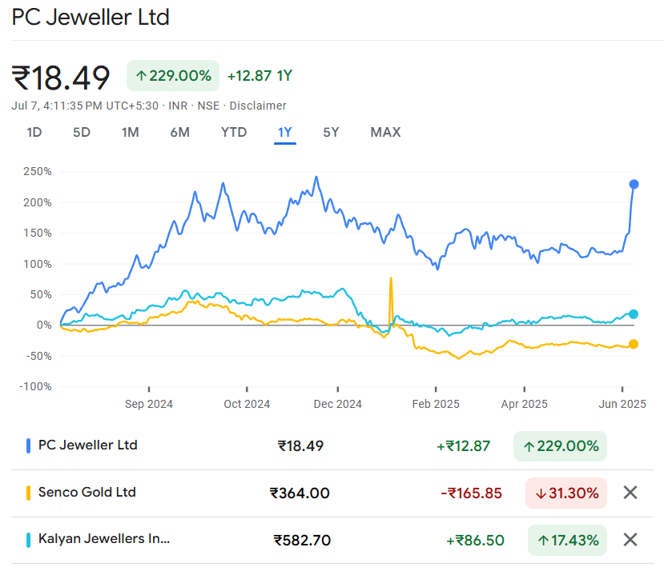Open PC Jeweller Ltd in comparison list
This screenshot has height=575, width=664.
pos(87,445)
